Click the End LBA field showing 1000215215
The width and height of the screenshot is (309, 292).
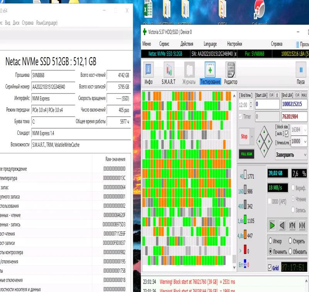click(294, 104)
